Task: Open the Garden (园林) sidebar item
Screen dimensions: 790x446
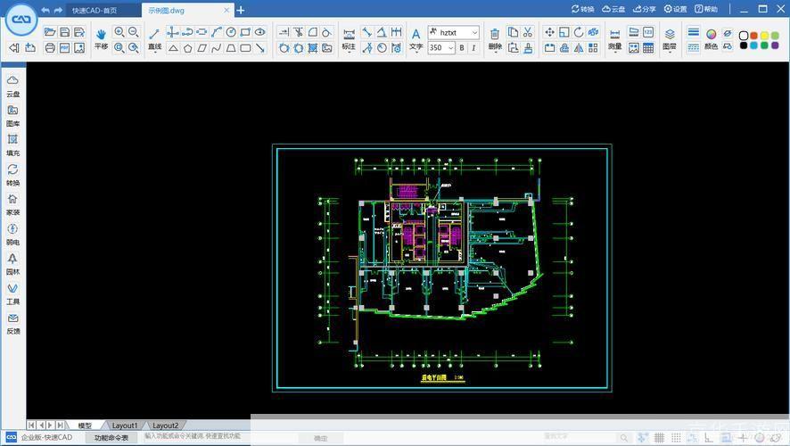Action: coord(12,264)
